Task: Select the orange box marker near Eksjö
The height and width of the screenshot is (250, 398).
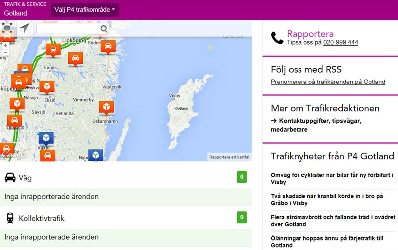Action: [47, 87]
